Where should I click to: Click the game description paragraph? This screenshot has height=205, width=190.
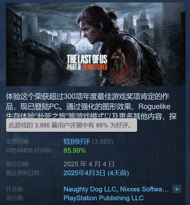[x=91, y=106]
